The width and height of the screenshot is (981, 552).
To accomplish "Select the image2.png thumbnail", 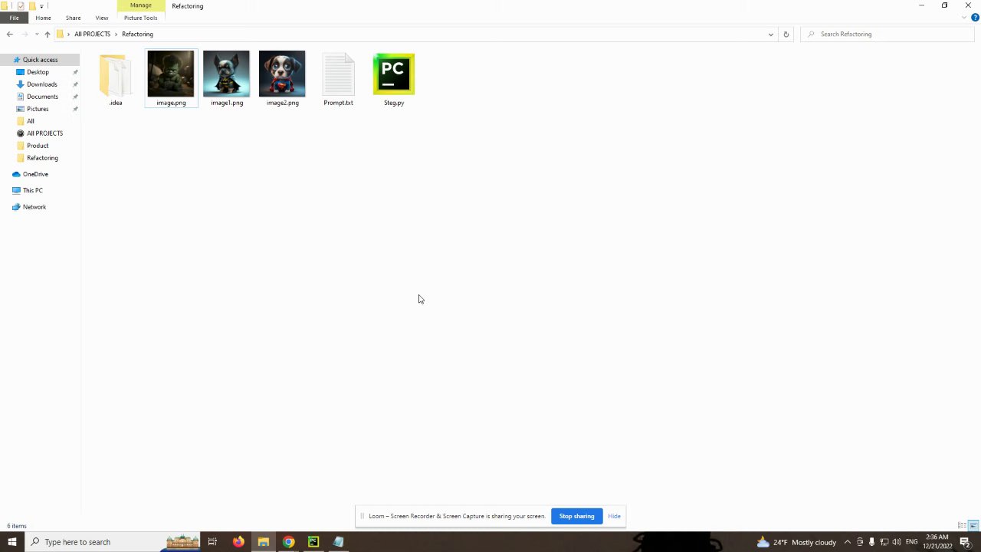I will pos(282,74).
